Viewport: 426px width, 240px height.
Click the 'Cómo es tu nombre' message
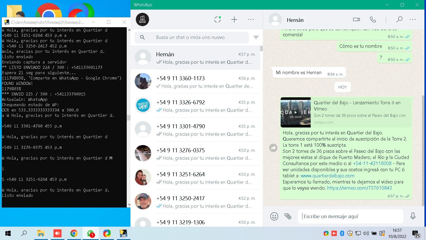pos(374,46)
